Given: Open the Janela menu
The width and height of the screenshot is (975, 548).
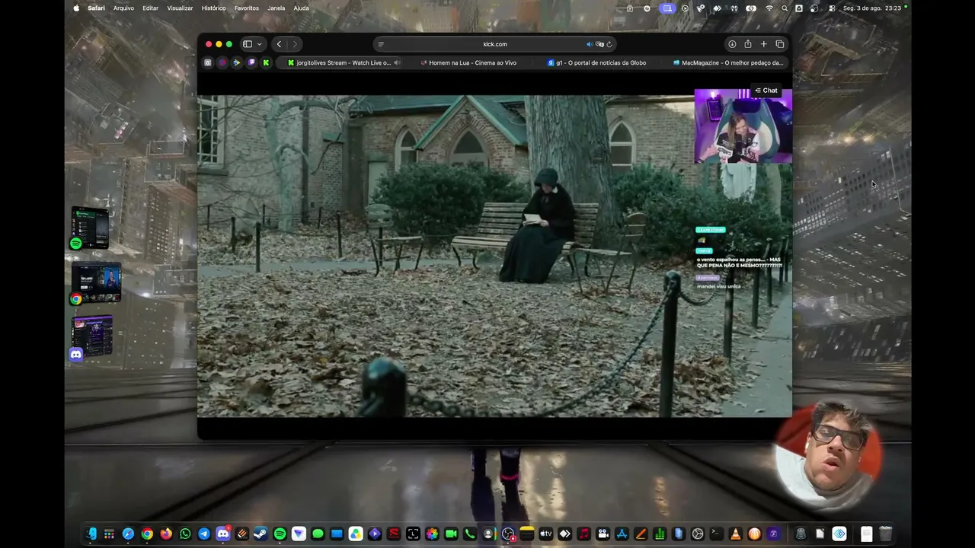Looking at the screenshot, I should point(277,8).
